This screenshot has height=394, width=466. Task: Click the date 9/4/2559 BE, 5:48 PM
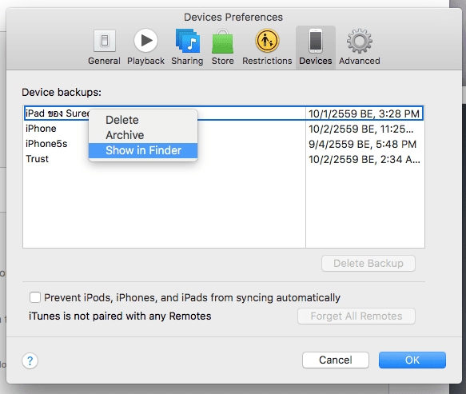tap(362, 145)
